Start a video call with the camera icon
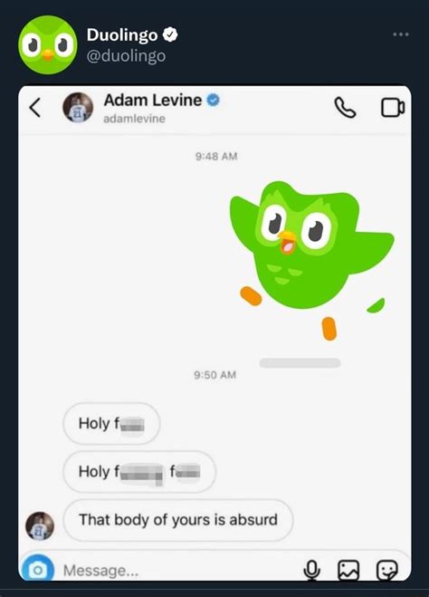This screenshot has height=597, width=429. coord(393,108)
